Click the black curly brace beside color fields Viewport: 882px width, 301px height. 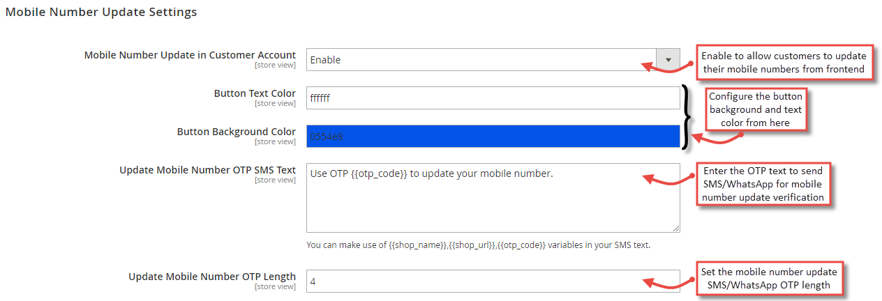[687, 117]
